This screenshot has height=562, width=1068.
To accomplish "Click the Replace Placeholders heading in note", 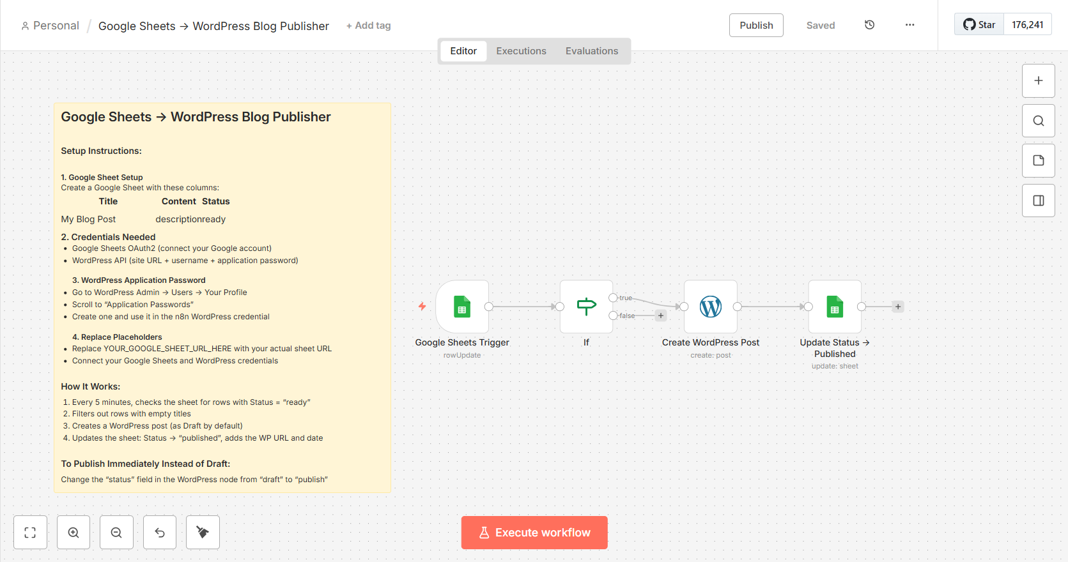I will (117, 337).
